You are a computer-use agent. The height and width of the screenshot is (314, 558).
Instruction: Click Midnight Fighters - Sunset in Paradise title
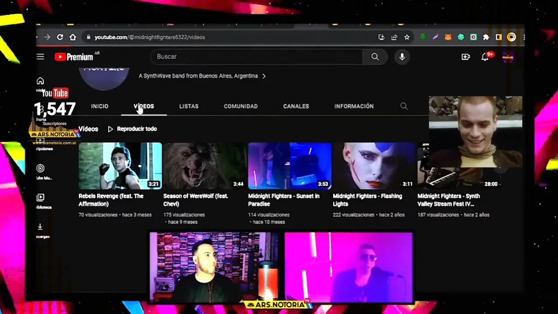pyautogui.click(x=284, y=200)
